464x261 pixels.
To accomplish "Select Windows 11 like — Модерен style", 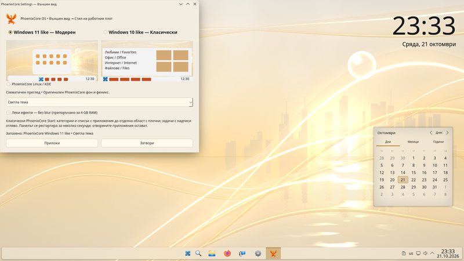I will click(42, 32).
